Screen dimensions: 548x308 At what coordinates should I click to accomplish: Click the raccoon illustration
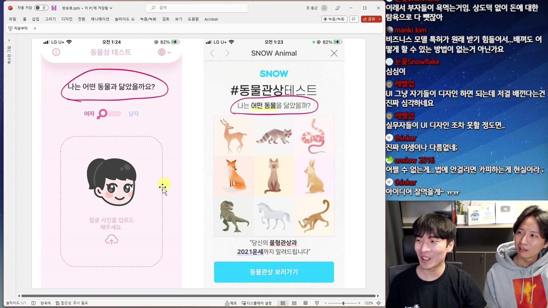pos(274,136)
